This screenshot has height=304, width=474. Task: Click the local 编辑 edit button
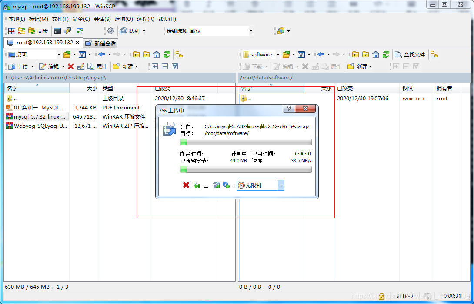click(x=49, y=66)
